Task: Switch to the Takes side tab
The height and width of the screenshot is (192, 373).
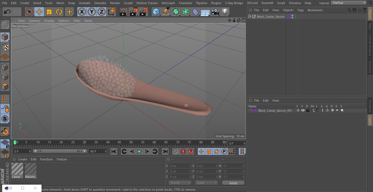Action: tap(370, 26)
